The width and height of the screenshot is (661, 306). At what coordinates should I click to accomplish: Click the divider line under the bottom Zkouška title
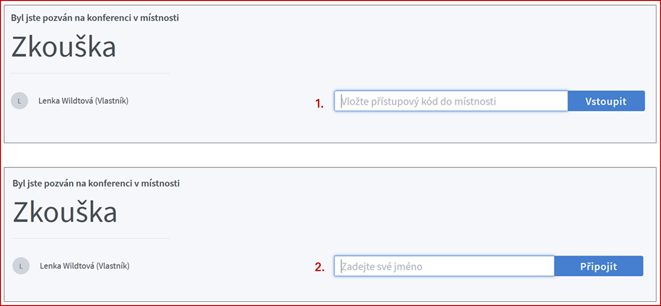pyautogui.click(x=91, y=238)
